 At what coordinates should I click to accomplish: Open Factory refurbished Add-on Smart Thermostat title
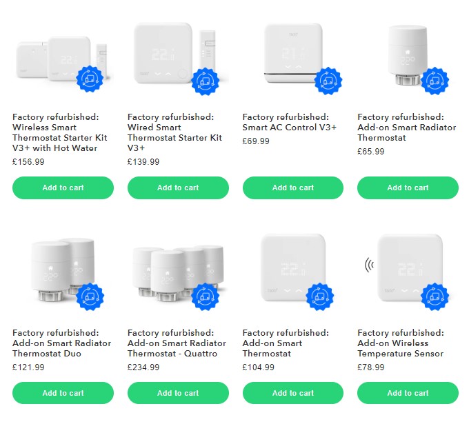click(x=286, y=343)
